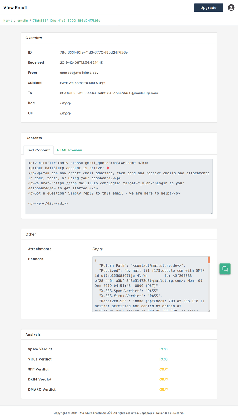The width and height of the screenshot is (238, 420).
Task: Click the Virus Verdict PASS value
Action: (x=164, y=359)
